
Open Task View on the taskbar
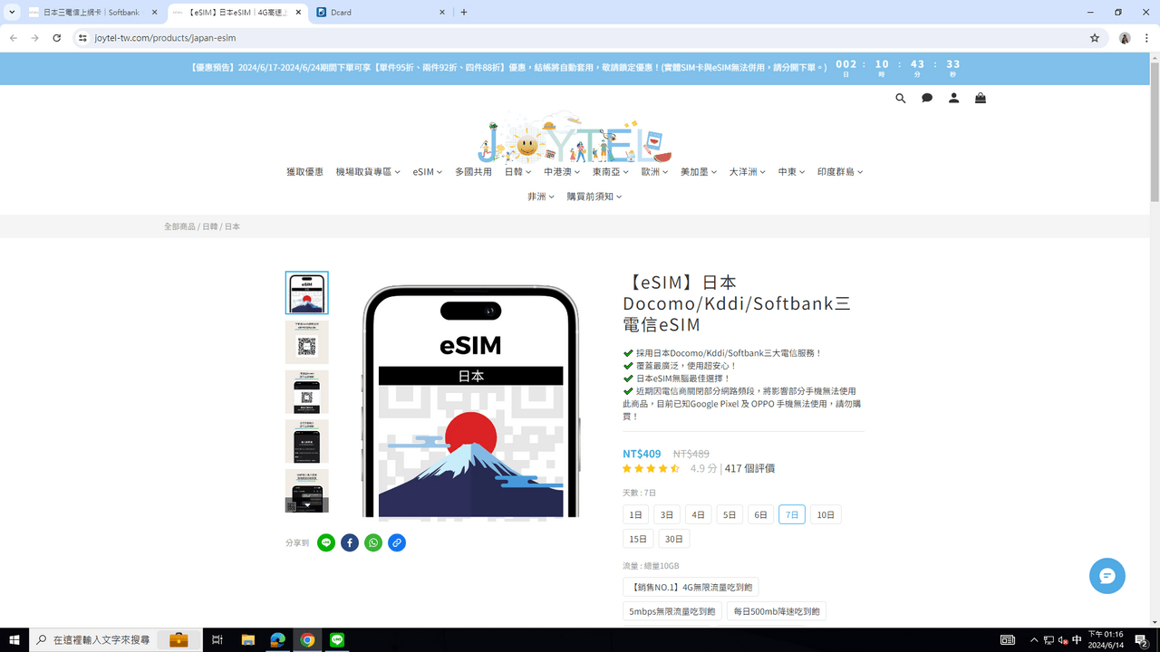click(217, 640)
